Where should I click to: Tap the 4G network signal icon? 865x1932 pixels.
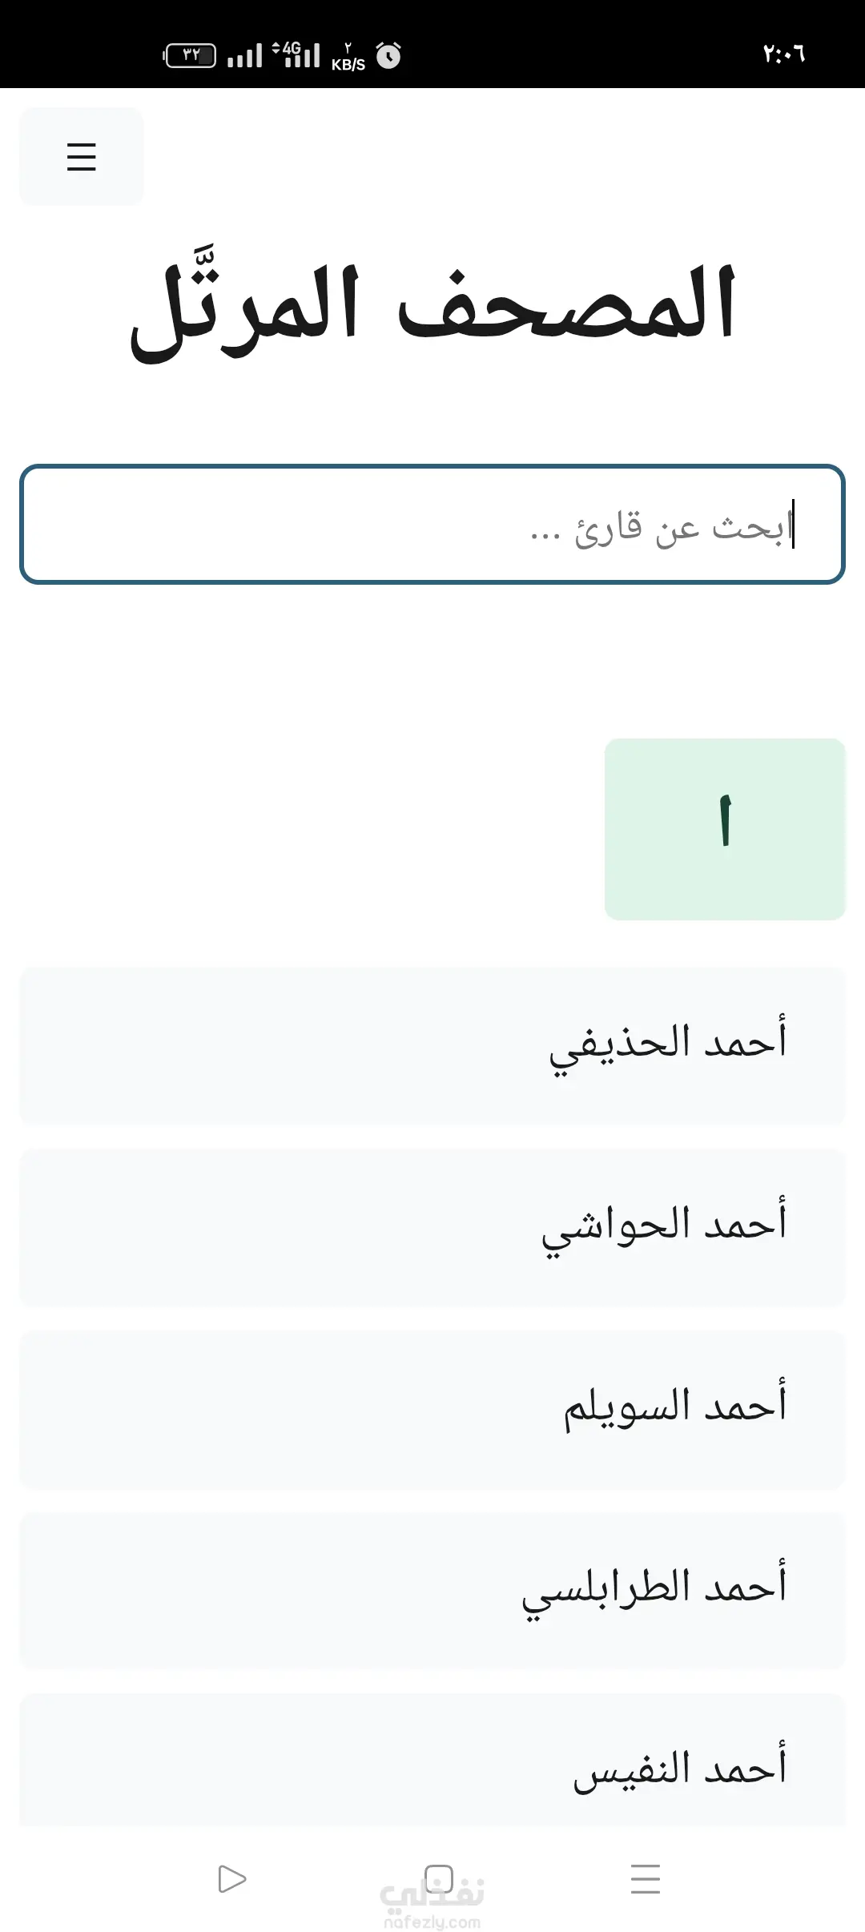pos(296,54)
